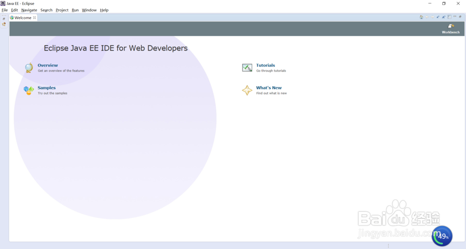The image size is (466, 249).
Task: Click the Eclipse icon in the title bar
Action: pos(3,3)
